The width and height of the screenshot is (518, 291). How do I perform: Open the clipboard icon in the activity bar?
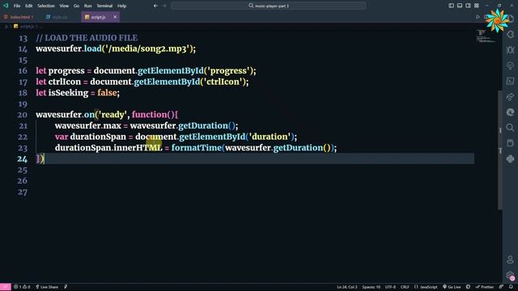tap(511, 143)
